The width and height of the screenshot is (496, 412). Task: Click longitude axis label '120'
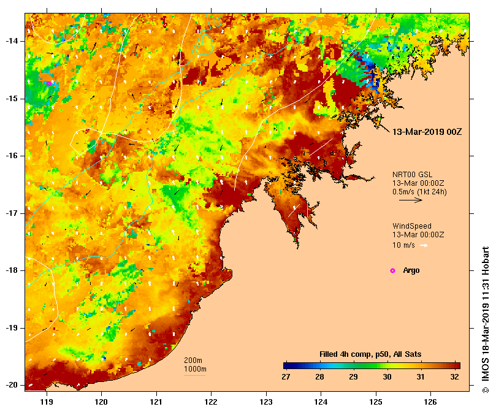pos(101,402)
